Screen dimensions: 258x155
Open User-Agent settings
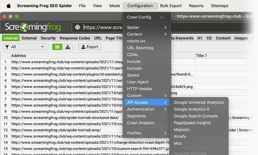(146, 82)
